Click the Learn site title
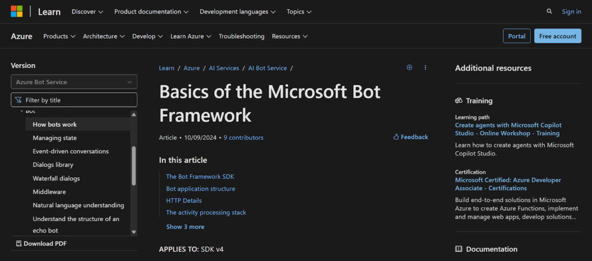 tap(49, 12)
